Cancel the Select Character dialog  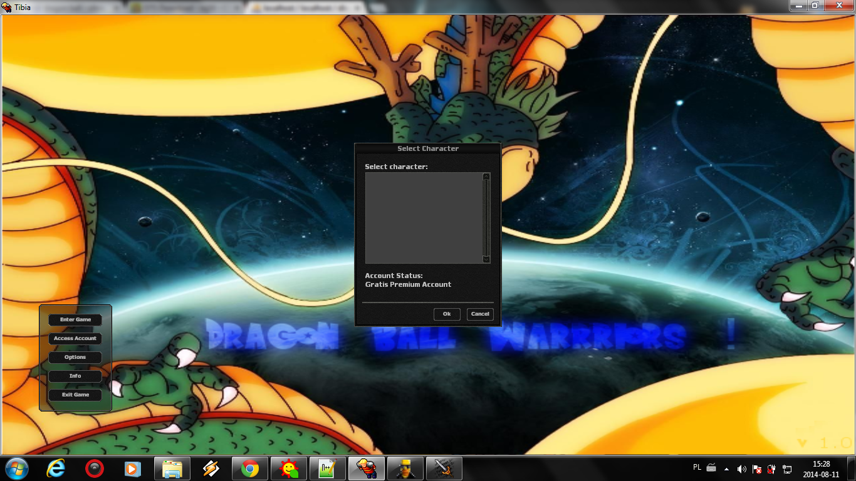[x=480, y=314]
